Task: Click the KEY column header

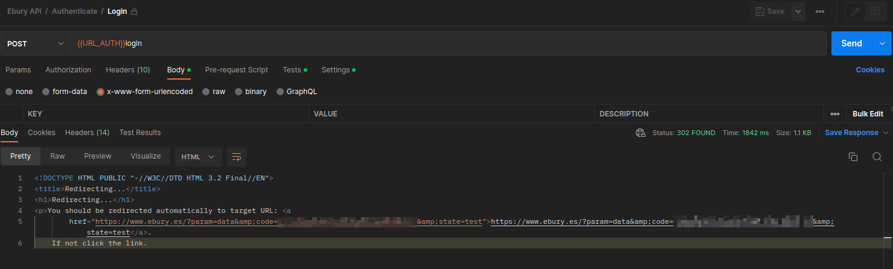Action: click(x=35, y=113)
